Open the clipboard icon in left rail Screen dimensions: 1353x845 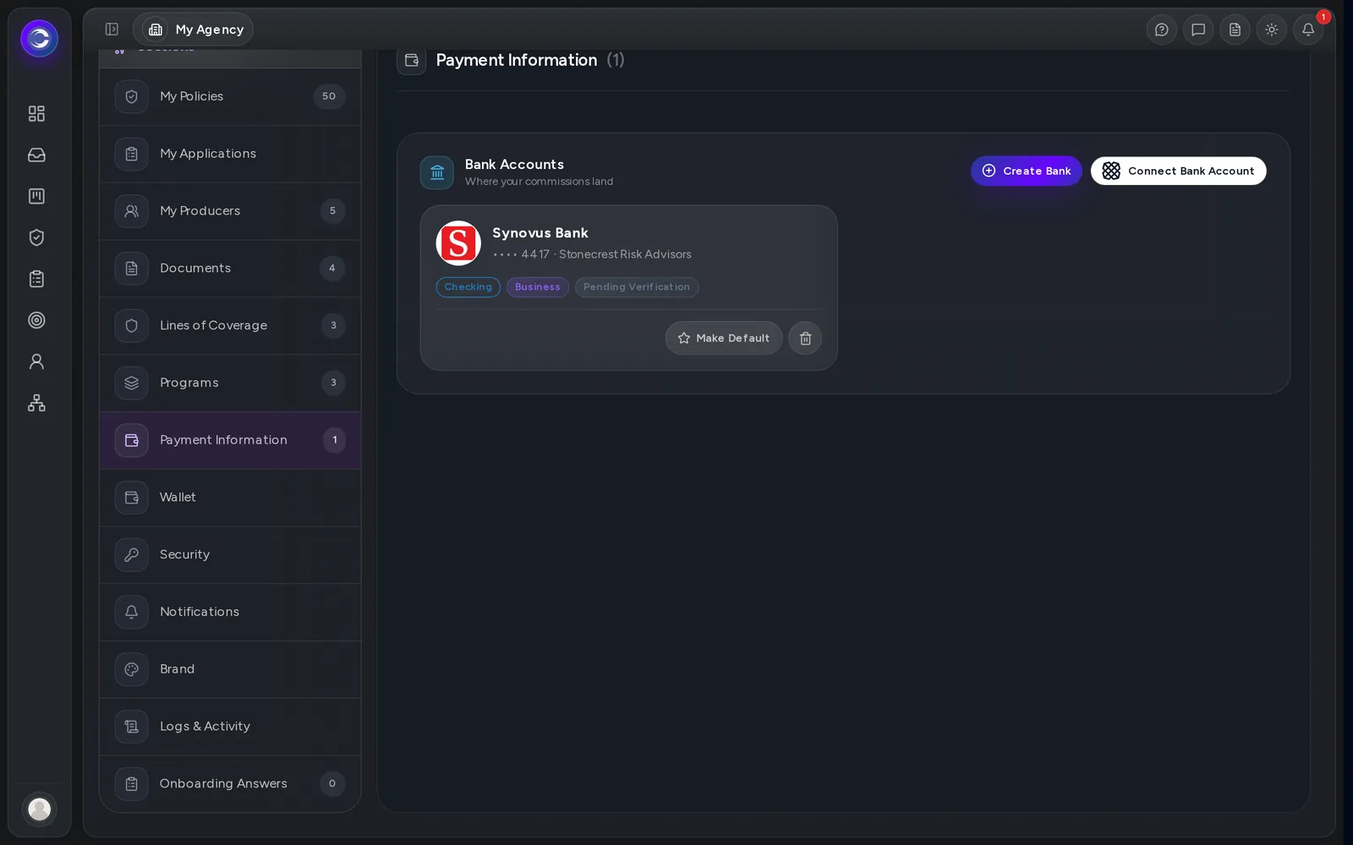point(36,279)
